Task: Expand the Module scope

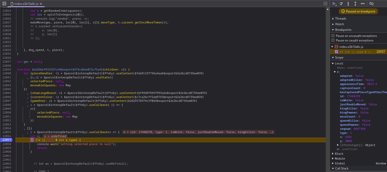Action: click(x=333, y=159)
